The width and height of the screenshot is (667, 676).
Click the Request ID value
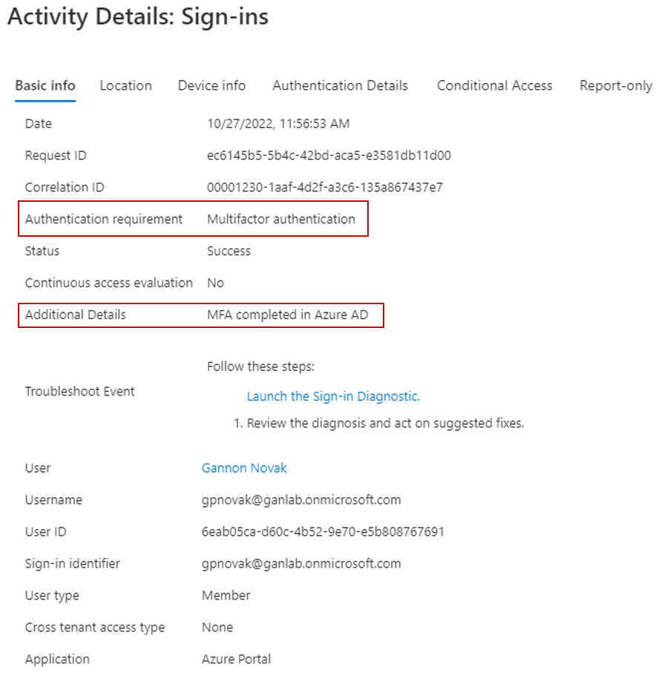point(329,156)
